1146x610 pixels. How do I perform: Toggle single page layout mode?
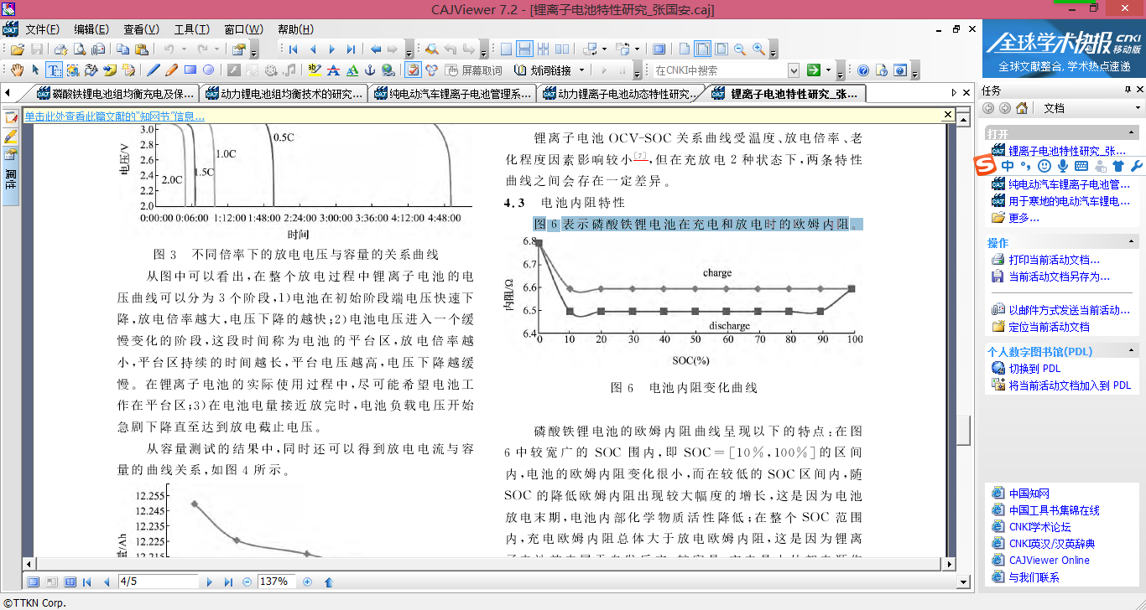(x=505, y=49)
